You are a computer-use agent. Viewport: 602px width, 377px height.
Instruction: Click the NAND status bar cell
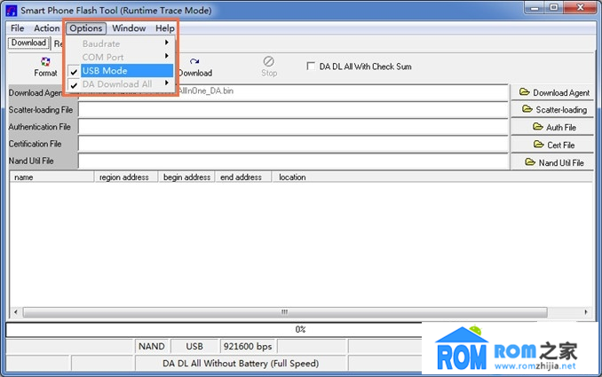pyautogui.click(x=152, y=346)
